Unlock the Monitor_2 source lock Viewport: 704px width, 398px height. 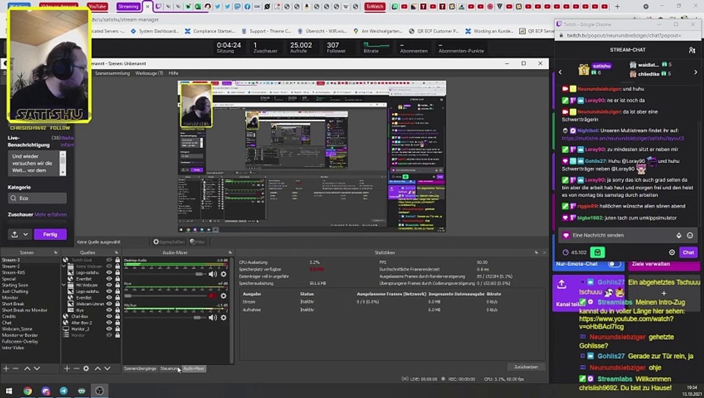pos(117,329)
